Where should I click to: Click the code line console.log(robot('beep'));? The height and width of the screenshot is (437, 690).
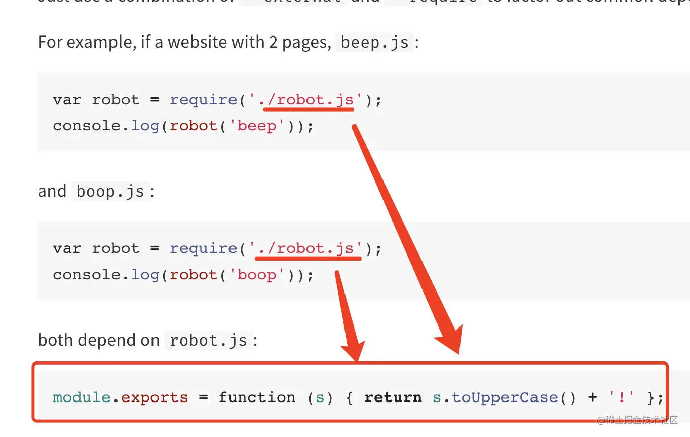[183, 126]
